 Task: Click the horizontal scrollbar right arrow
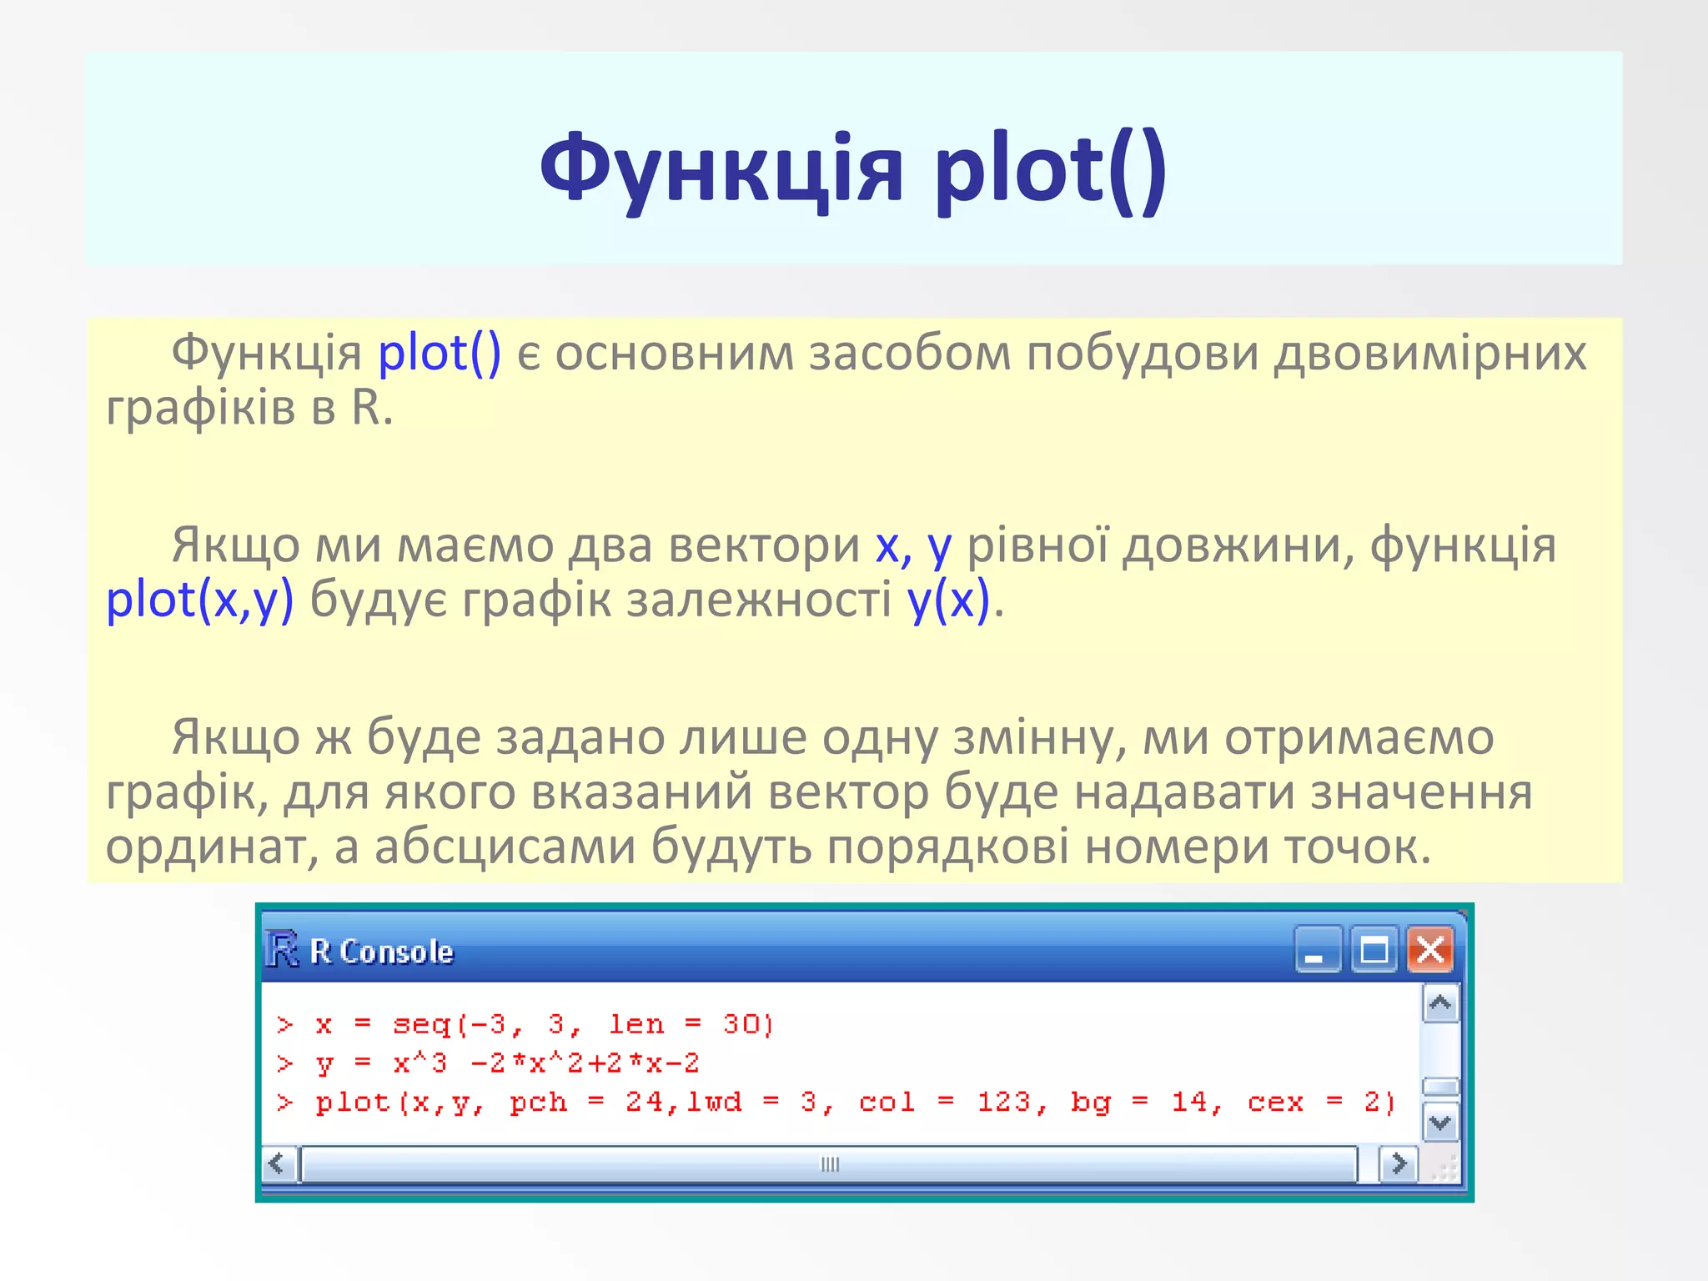pyautogui.click(x=1399, y=1163)
